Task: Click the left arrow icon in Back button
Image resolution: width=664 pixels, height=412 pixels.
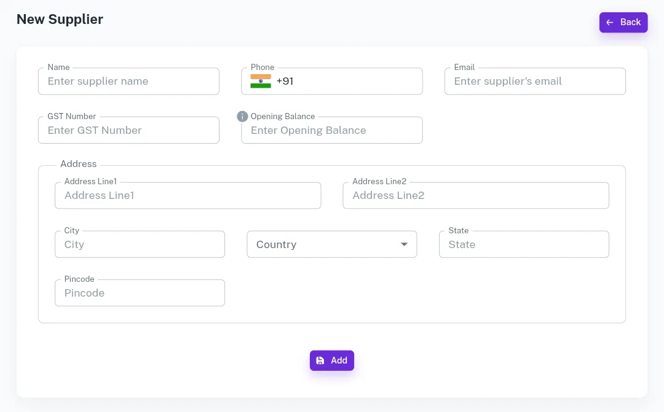Action: tap(610, 23)
